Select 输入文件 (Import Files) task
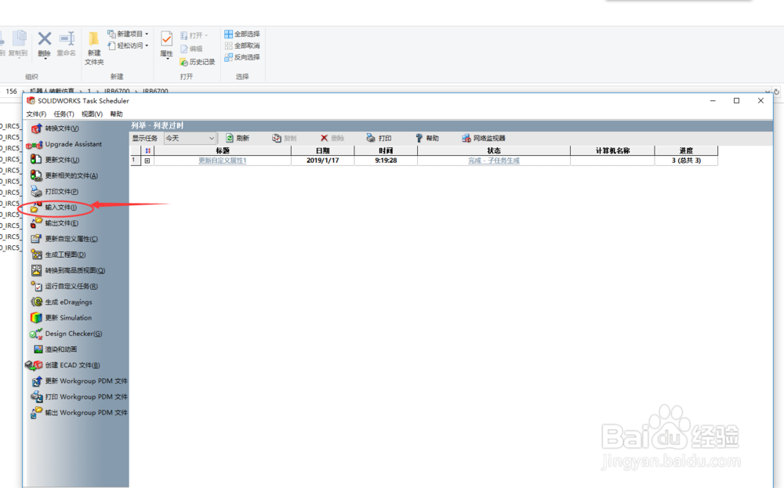 click(x=54, y=208)
